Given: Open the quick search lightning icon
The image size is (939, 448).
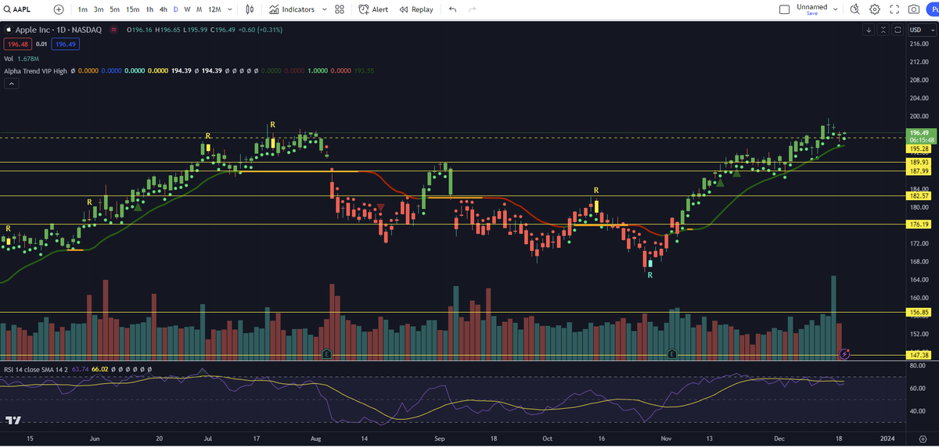Looking at the screenshot, I should [854, 9].
